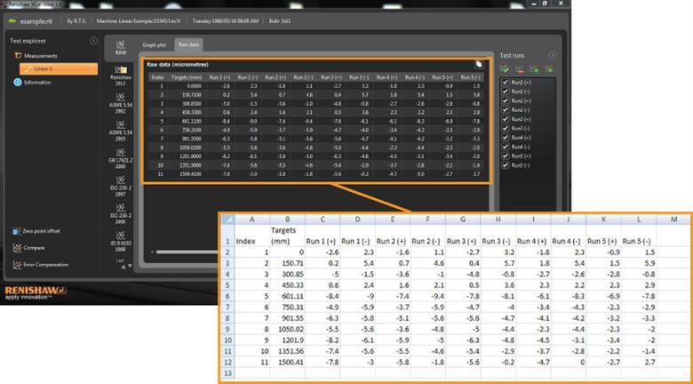Click the analysis list scroll-down arrow

coord(130,266)
